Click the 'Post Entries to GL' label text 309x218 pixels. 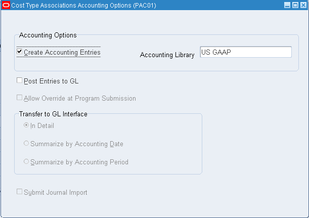tap(51, 81)
